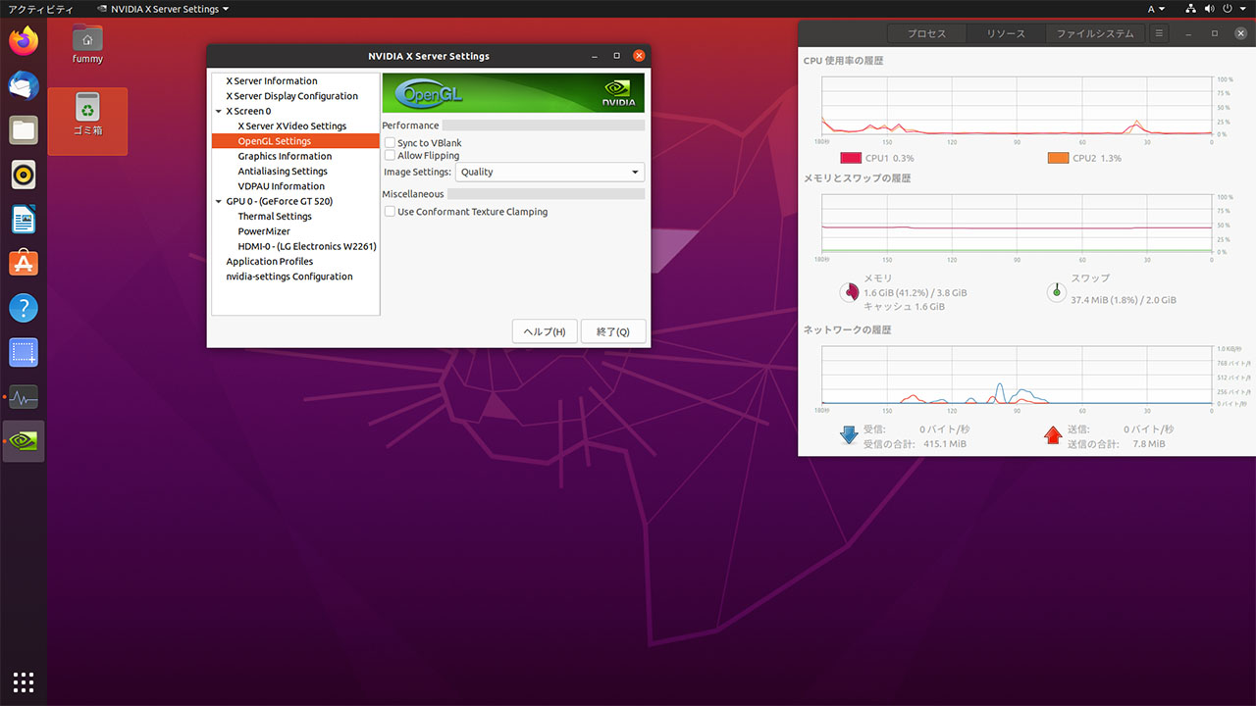Open the fummy home folder desktop icon
Viewport: 1256px width, 706px height.
[87, 44]
